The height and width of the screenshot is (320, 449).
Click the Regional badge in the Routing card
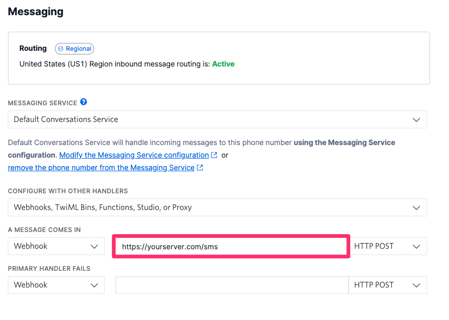[x=74, y=48]
